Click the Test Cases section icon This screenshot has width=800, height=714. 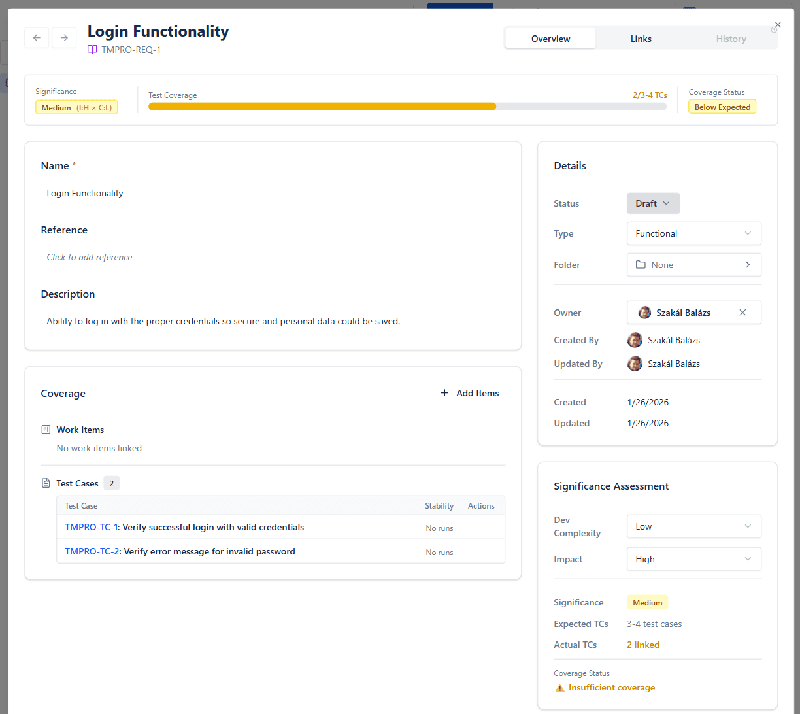pos(45,483)
